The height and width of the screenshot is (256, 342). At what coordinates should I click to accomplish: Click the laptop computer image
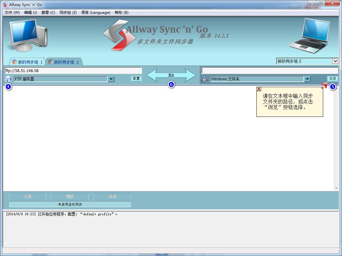pyautogui.click(x=310, y=36)
